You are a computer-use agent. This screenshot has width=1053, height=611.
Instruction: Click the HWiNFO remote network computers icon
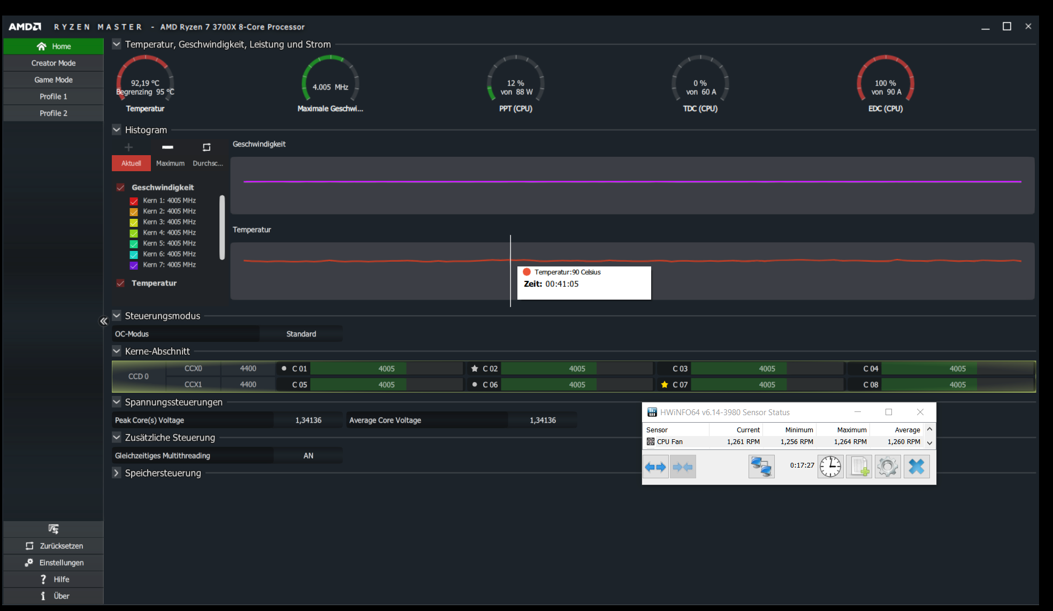761,467
